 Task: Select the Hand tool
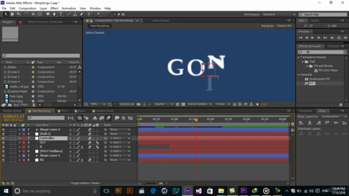tap(12, 14)
